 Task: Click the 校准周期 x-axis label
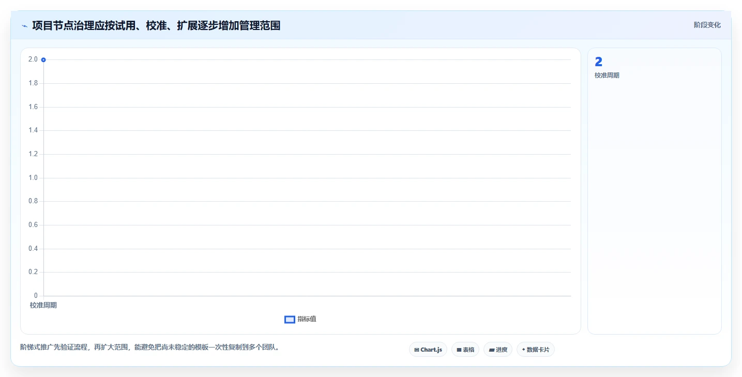tap(43, 305)
